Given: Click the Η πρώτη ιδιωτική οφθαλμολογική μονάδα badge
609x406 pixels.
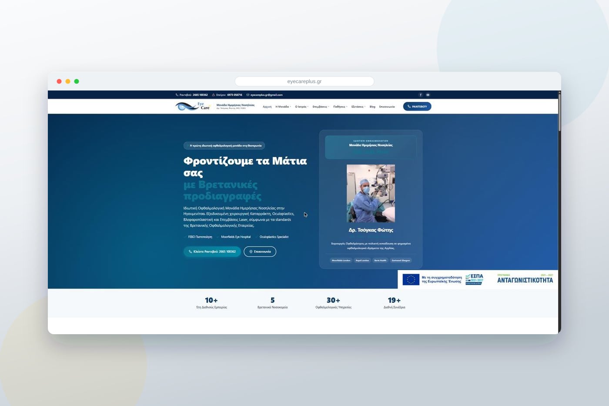Looking at the screenshot, I should pyautogui.click(x=224, y=145).
